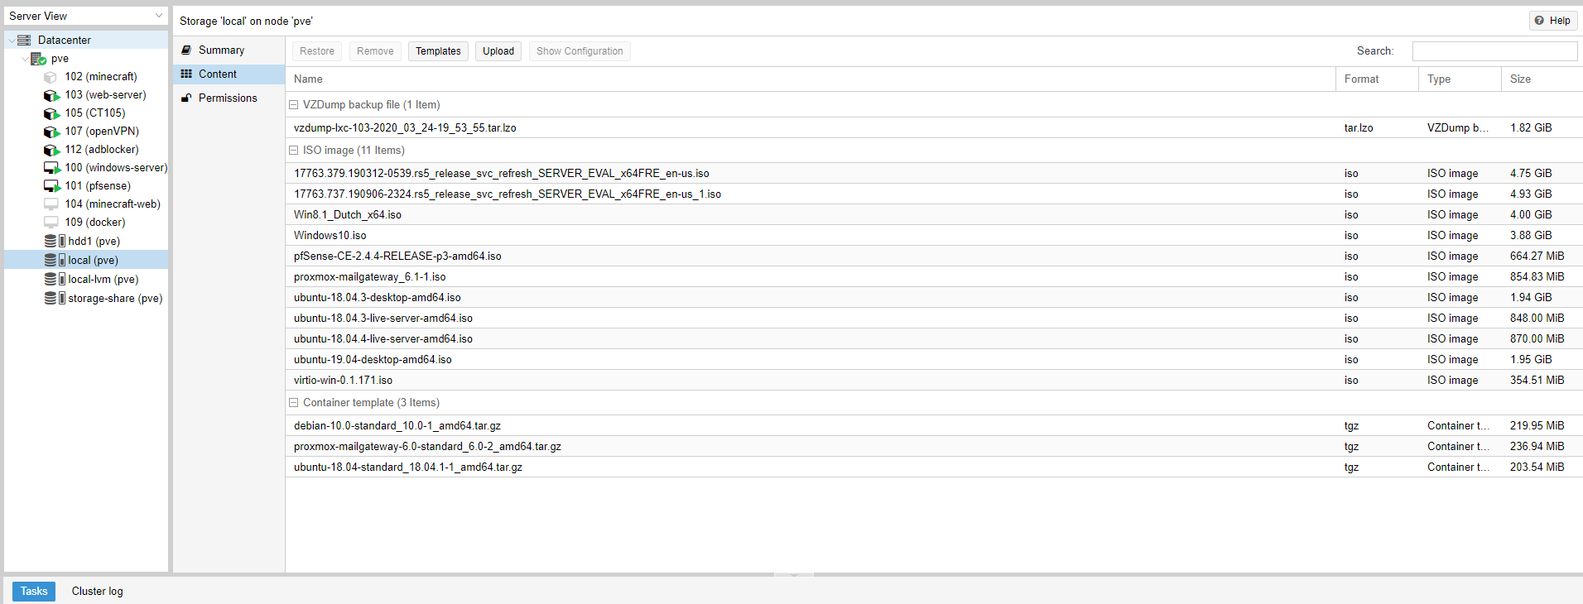This screenshot has height=604, width=1583.
Task: Select pfSense-CE-2.4.4-RELEASE-p3-amd64.iso
Action: (934, 256)
